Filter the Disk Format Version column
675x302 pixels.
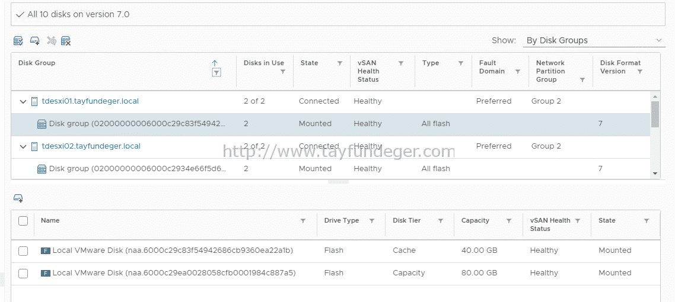[x=640, y=72]
